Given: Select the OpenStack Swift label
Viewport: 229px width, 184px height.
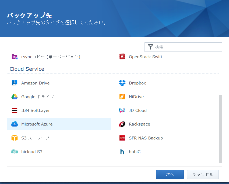Looking at the screenshot, I should pos(146,57).
